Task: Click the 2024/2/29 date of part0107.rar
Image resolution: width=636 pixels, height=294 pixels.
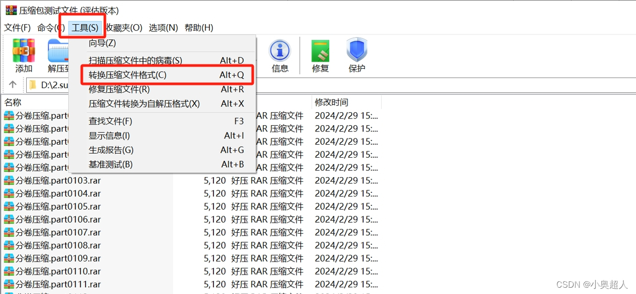Action: point(346,232)
